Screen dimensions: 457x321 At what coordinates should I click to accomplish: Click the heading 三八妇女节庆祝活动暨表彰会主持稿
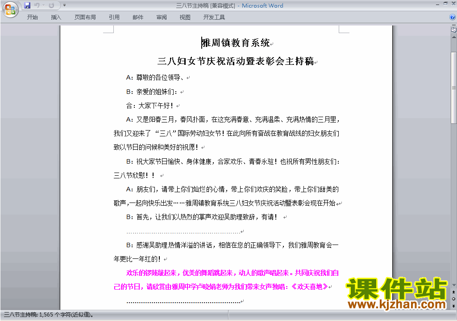[236, 61]
